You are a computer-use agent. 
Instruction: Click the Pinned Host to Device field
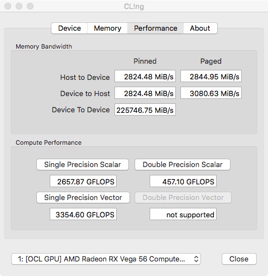(x=145, y=76)
